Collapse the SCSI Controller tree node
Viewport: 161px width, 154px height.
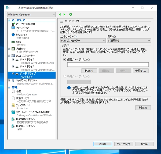pyautogui.click(x=9, y=56)
